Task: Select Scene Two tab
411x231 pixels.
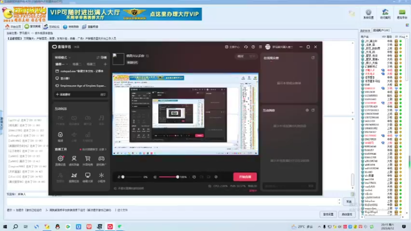Action: pyautogui.click(x=77, y=64)
